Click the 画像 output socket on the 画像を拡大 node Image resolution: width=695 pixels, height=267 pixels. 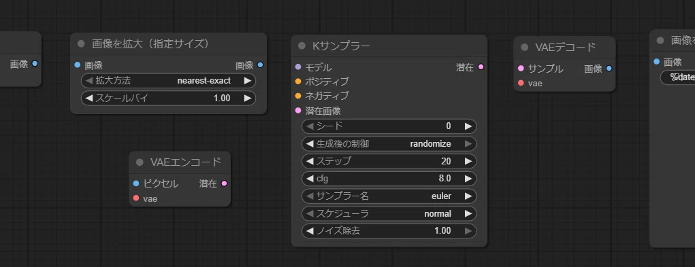(260, 65)
